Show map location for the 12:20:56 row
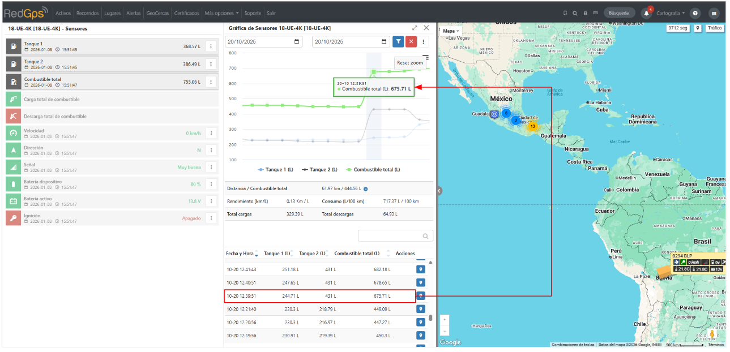This screenshot has width=730, height=352. point(421,322)
